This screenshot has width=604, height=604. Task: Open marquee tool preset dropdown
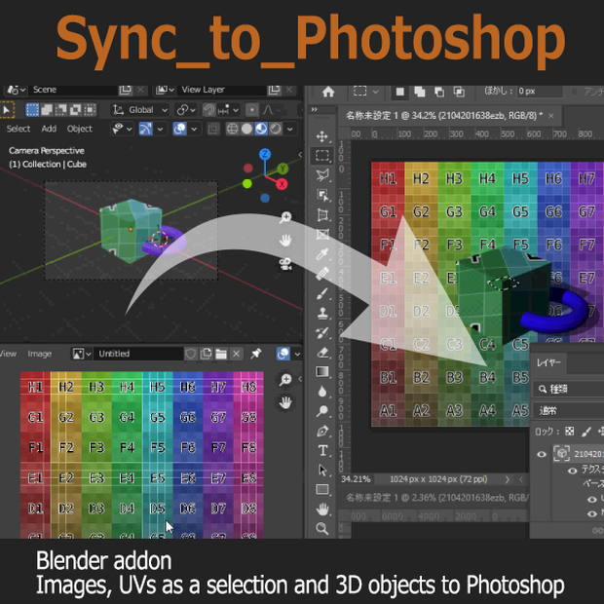click(x=366, y=92)
